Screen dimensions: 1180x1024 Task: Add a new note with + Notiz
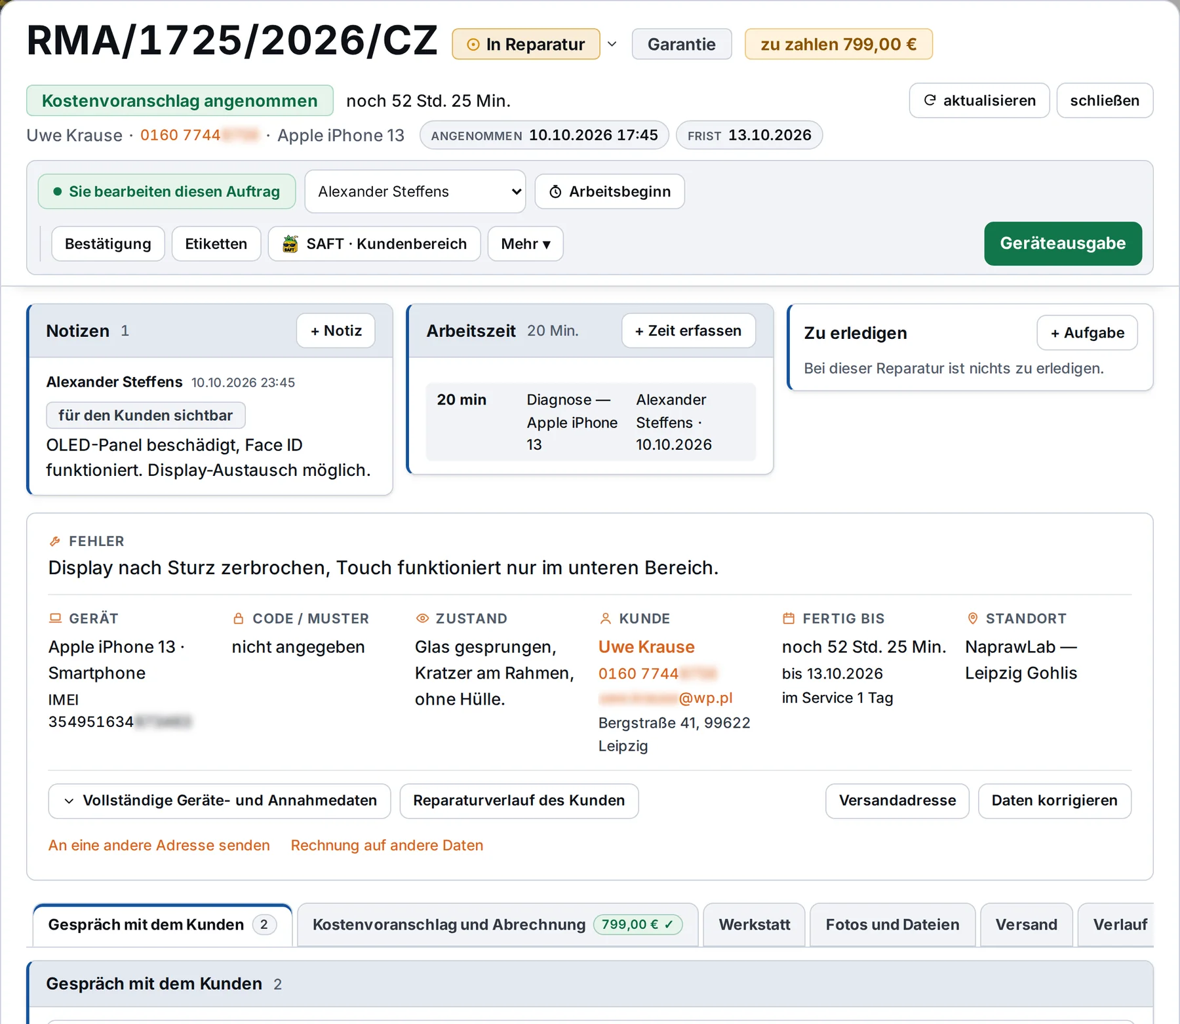pos(336,330)
